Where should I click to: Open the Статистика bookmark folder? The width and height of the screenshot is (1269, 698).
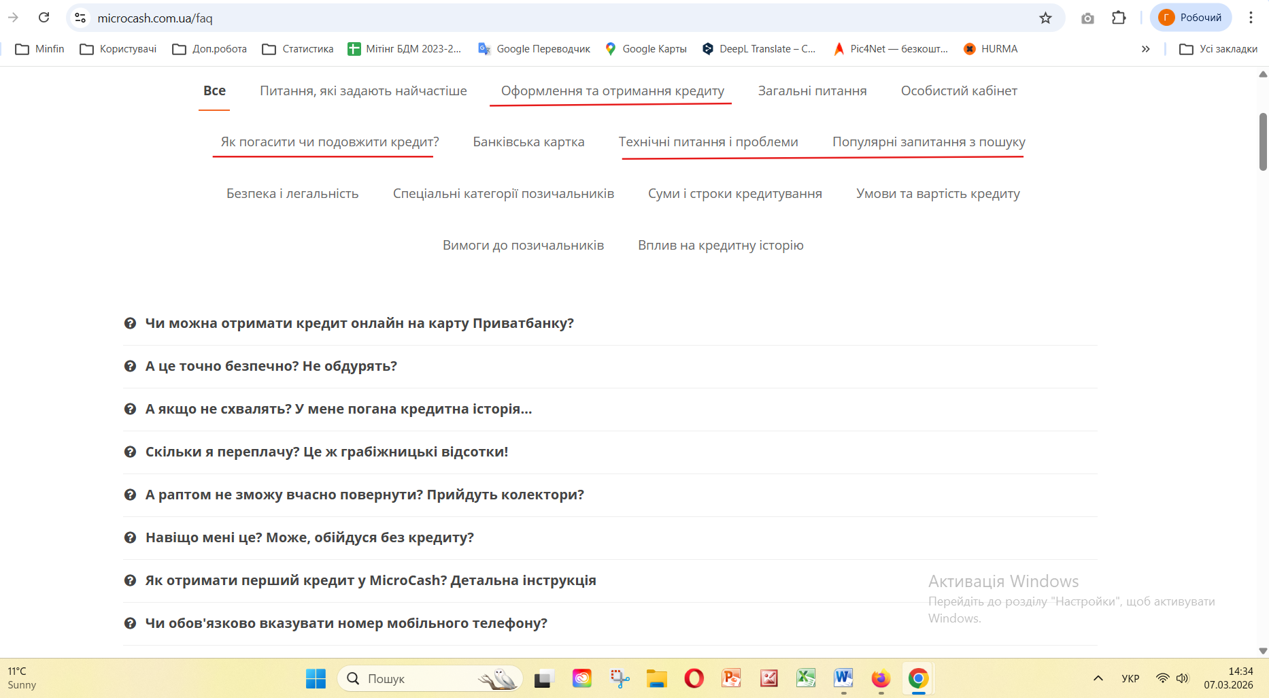298,49
